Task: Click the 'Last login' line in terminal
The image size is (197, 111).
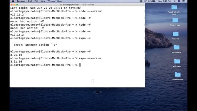Action: (46, 8)
